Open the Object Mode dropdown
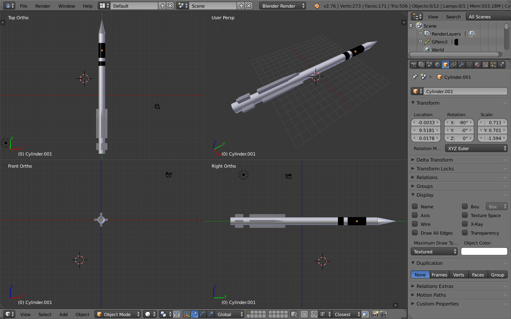The width and height of the screenshot is (511, 319). click(x=118, y=314)
